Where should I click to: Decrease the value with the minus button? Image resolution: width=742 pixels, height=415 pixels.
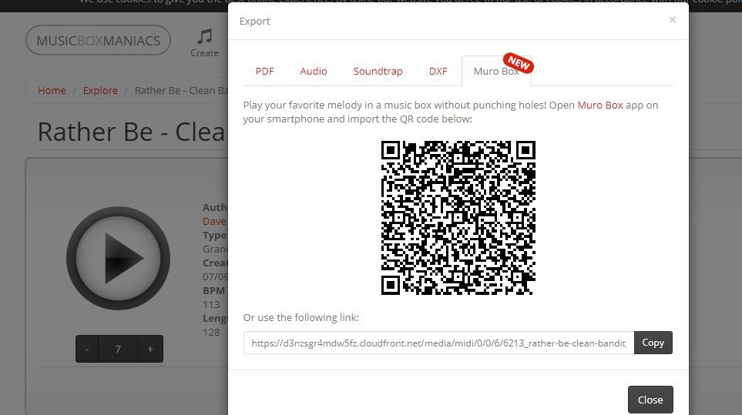click(x=87, y=349)
